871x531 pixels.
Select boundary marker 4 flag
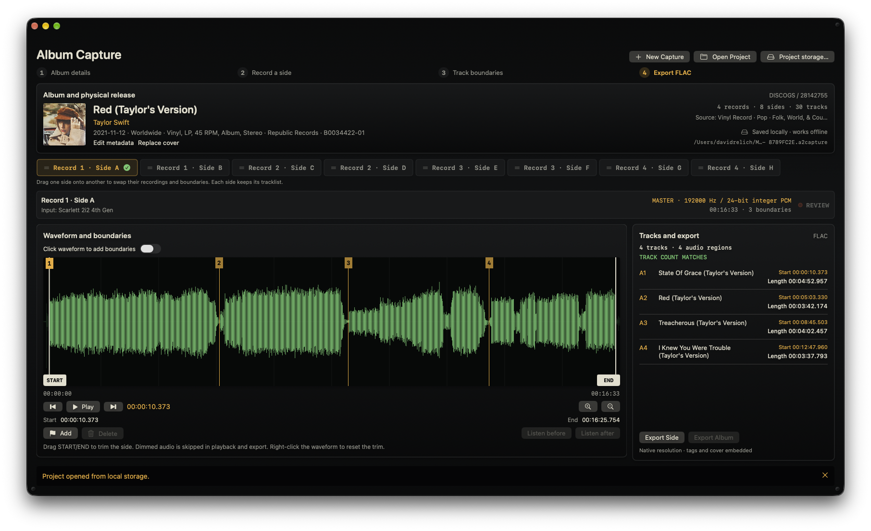pos(489,263)
